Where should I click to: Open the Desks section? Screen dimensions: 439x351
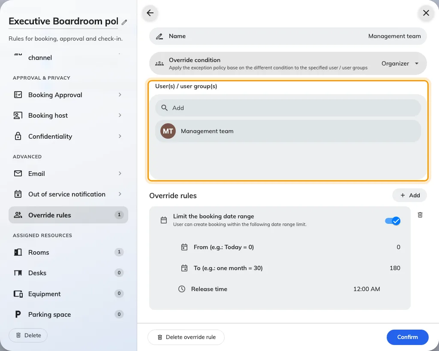68,273
